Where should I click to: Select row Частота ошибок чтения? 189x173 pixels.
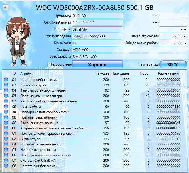click(x=92, y=79)
